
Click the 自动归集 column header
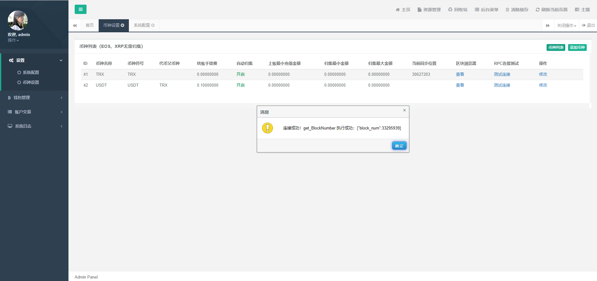[x=245, y=63]
